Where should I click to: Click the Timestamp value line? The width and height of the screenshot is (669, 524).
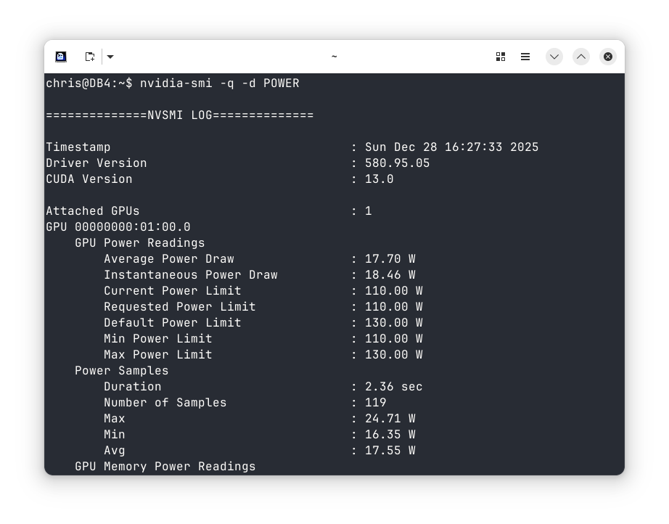coord(451,147)
